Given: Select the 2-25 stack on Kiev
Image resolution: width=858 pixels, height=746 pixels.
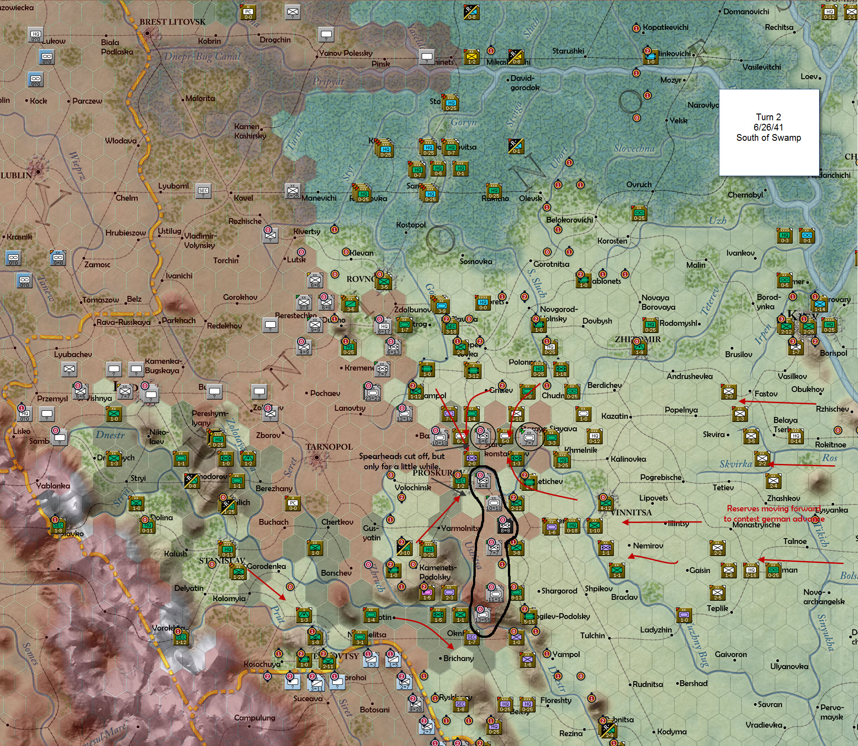Looking at the screenshot, I should pos(808,326).
